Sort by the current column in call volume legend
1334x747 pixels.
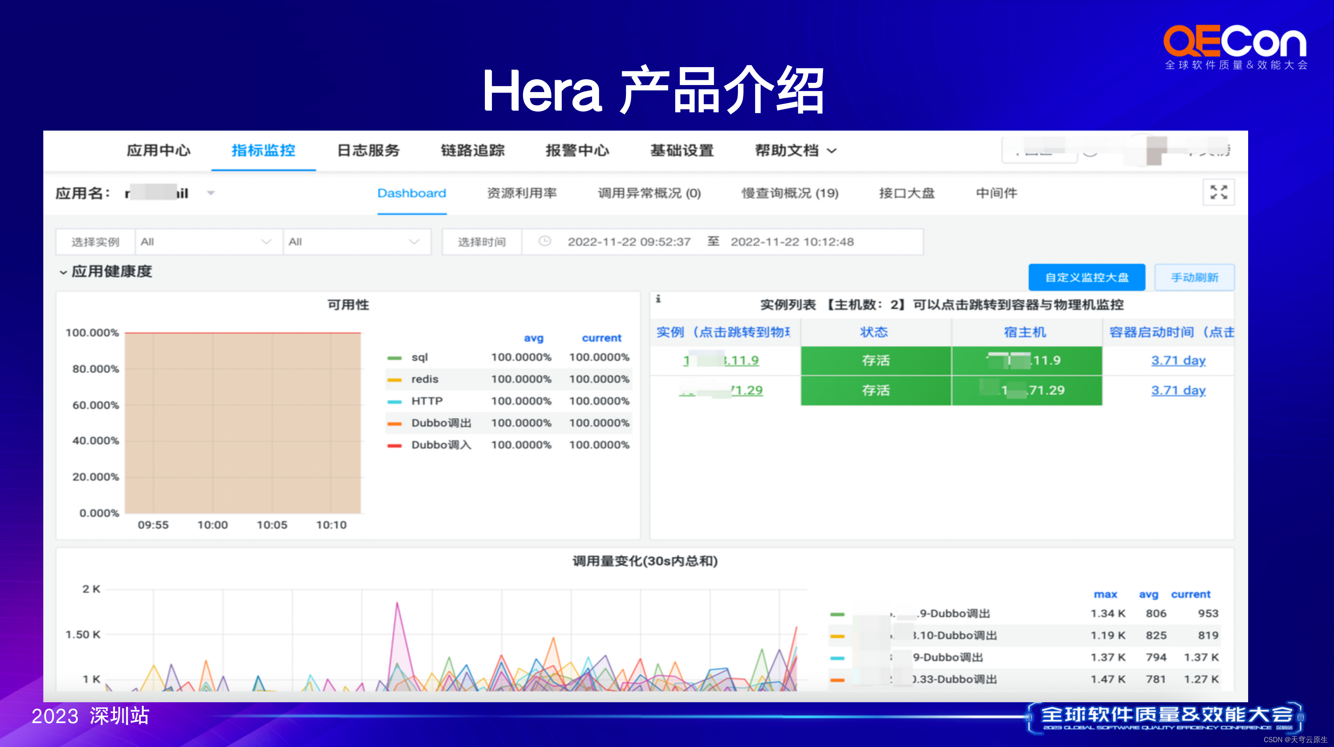[1191, 594]
